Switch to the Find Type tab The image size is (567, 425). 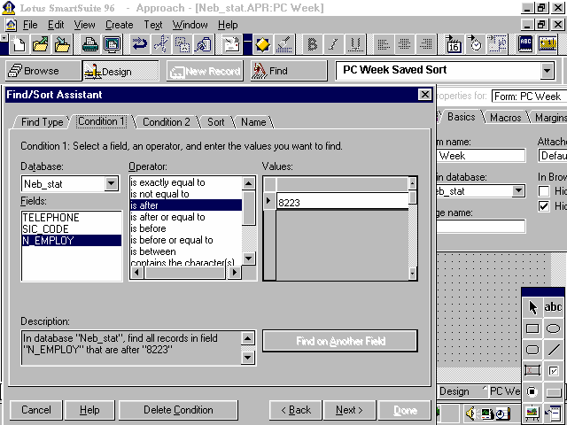(x=43, y=122)
